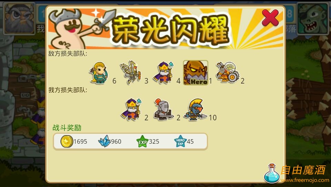331x187 pixels.
Task: Close the 荣光闪耀 victory dialog
Action: click(270, 18)
